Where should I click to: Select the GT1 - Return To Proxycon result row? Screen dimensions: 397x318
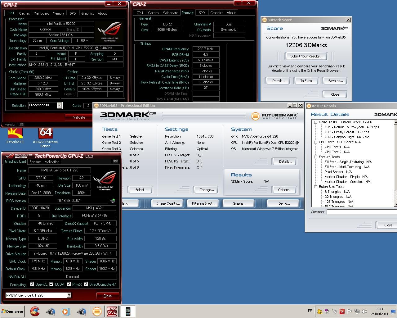point(352,127)
